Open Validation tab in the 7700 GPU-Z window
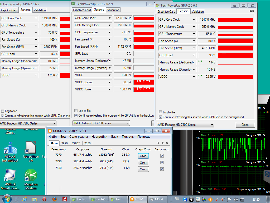Screen dimensions: 270x203 pos(113,10)
